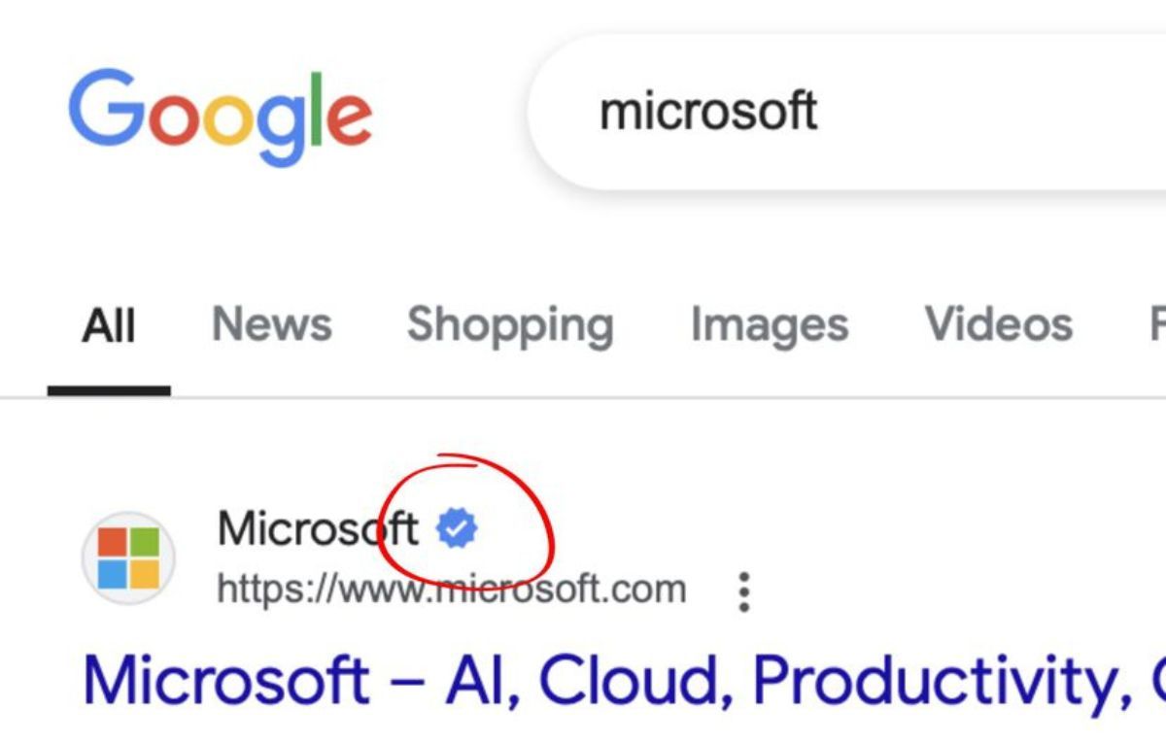Select the All results tab
Image resolution: width=1166 pixels, height=743 pixels.
click(108, 324)
